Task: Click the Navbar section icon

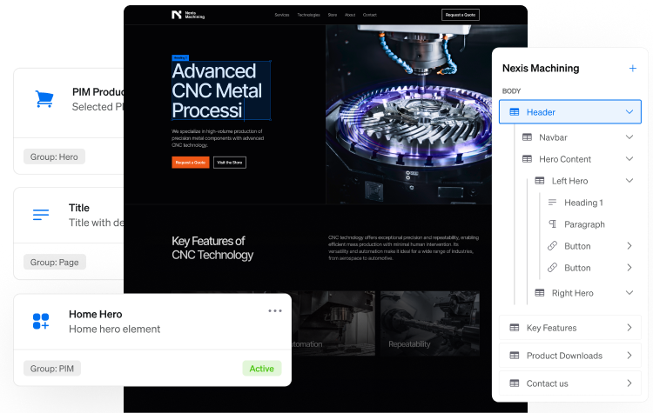Action: 527,137
